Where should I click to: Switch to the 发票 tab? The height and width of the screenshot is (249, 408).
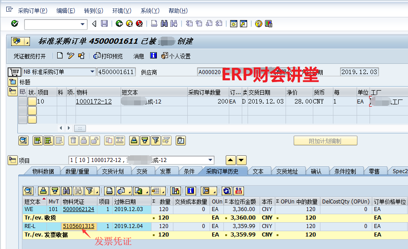(165, 171)
